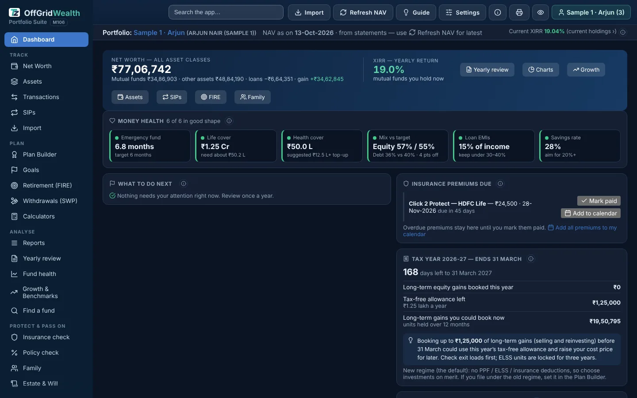Viewport: 637px width, 398px height.
Task: Mark the HDFC Life premium as paid
Action: pyautogui.click(x=599, y=201)
